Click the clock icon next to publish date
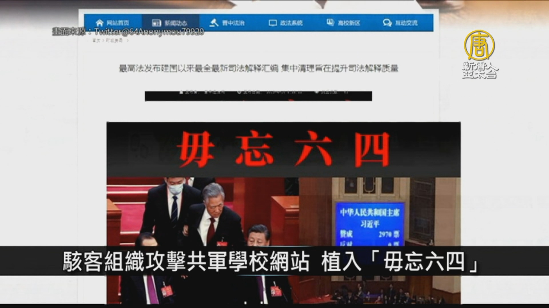Image resolution: width=549 pixels, height=308 pixels. point(239,92)
